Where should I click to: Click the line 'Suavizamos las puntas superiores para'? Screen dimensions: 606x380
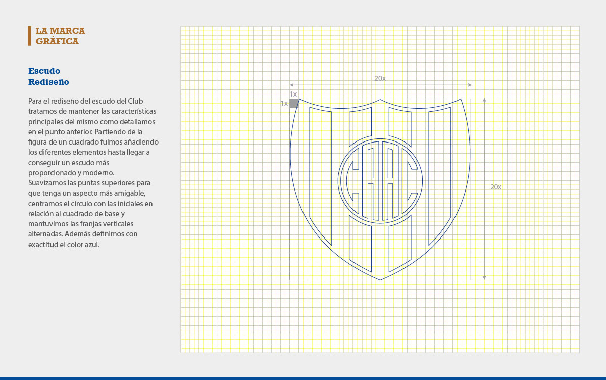tap(90, 182)
